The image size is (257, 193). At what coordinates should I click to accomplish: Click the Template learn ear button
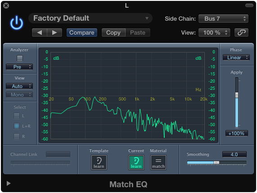99,162
